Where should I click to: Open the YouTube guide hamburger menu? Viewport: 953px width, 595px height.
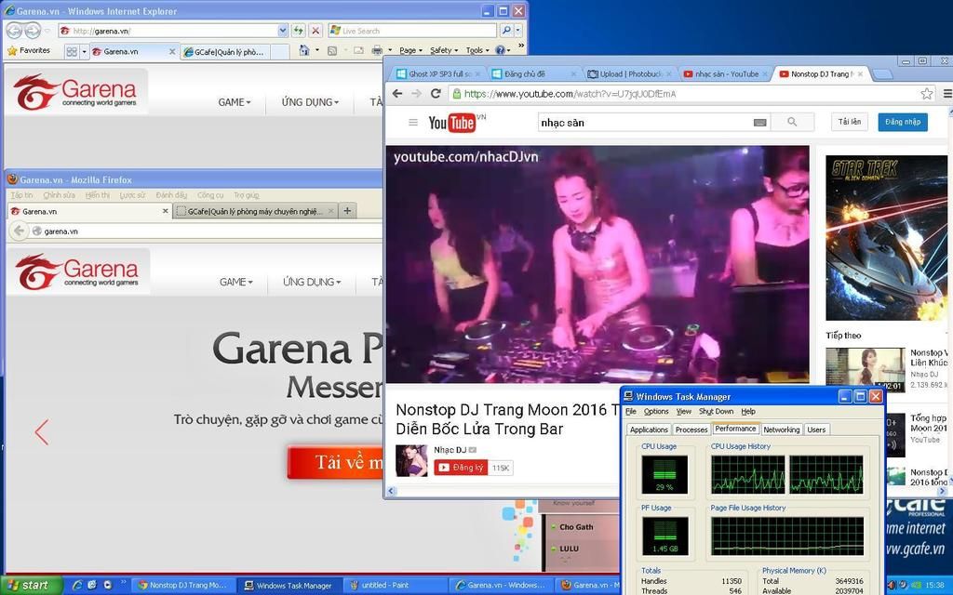tap(413, 122)
